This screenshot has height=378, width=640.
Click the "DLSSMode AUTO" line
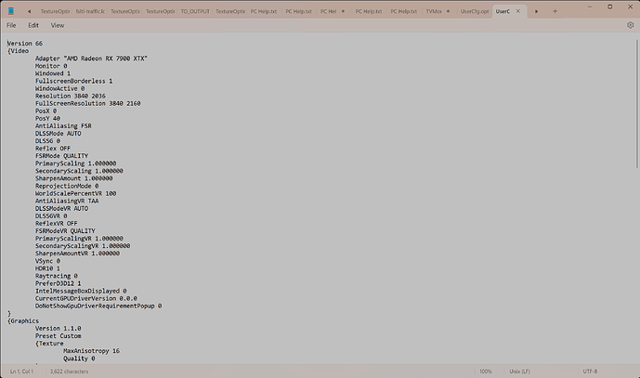click(58, 134)
